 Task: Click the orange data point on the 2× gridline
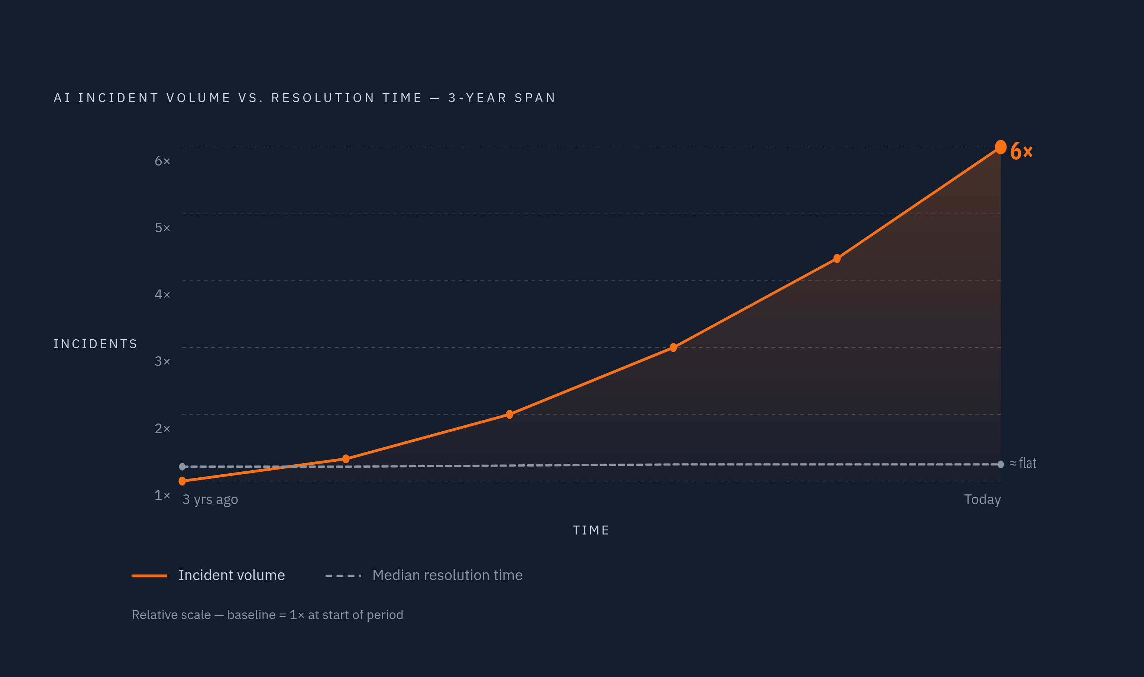510,414
